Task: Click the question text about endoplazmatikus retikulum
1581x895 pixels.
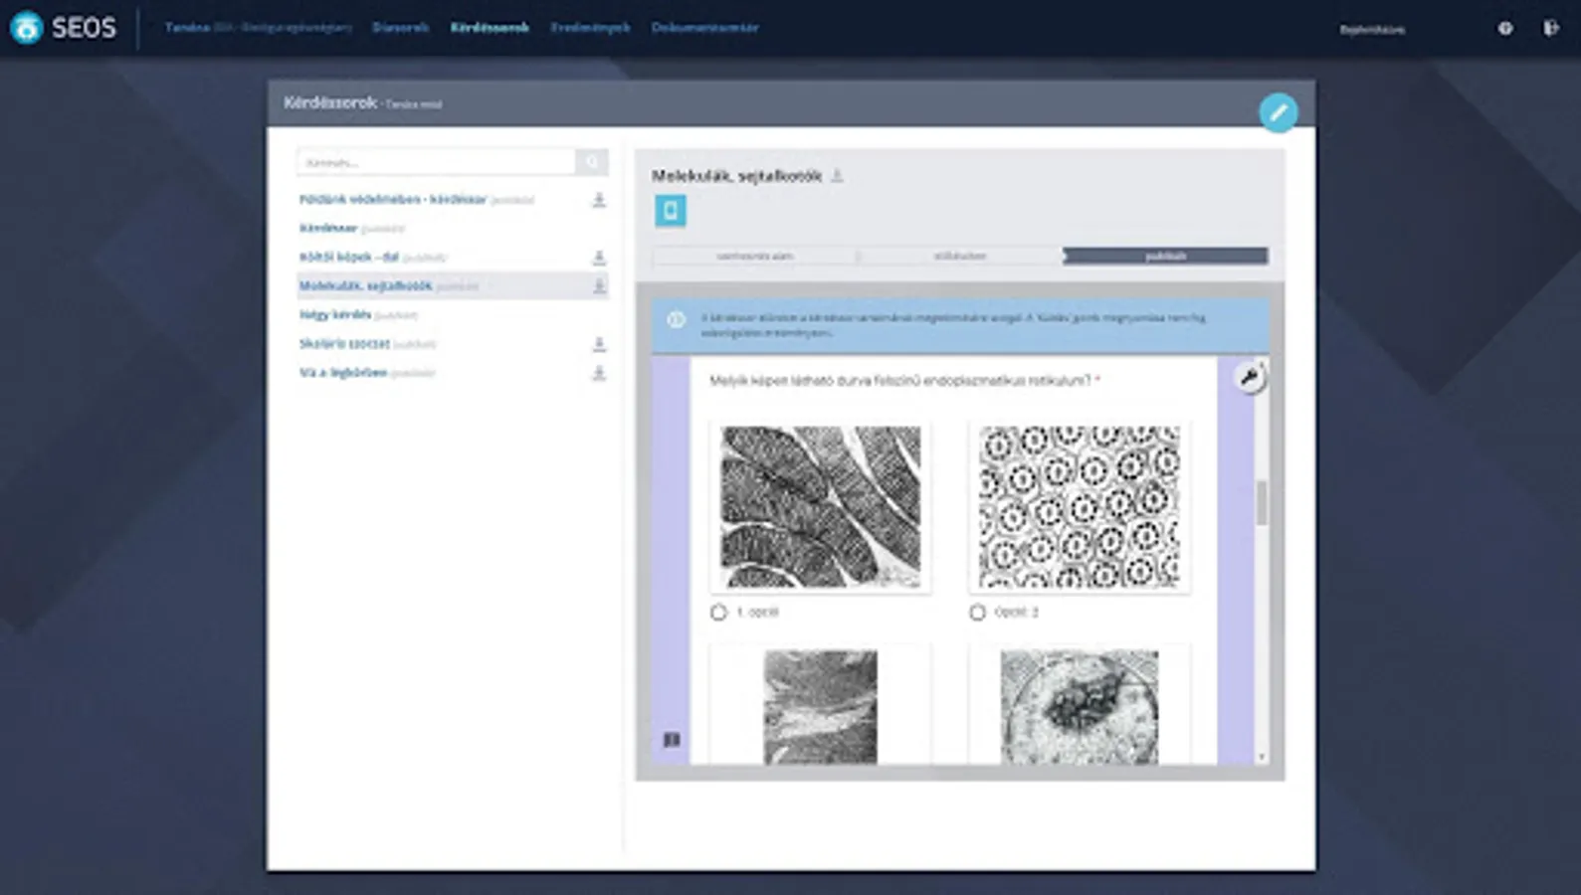Action: (900, 381)
